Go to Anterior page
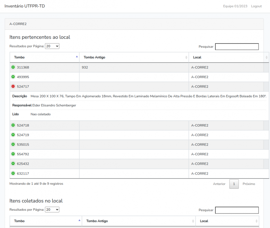The image size is (270, 228). (219, 184)
